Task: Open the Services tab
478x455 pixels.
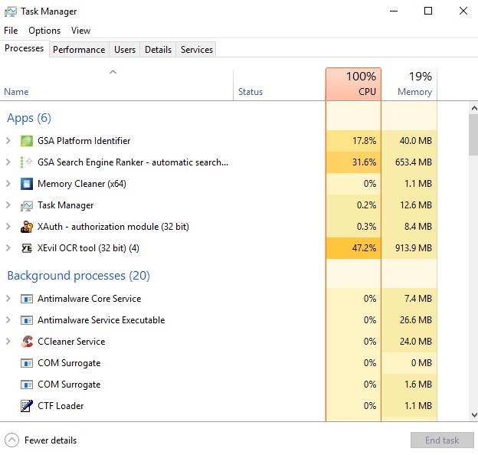Action: pyautogui.click(x=197, y=50)
